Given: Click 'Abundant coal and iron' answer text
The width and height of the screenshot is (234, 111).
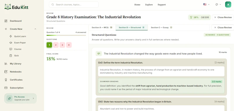Looking at the screenshot, I should click(x=127, y=109).
